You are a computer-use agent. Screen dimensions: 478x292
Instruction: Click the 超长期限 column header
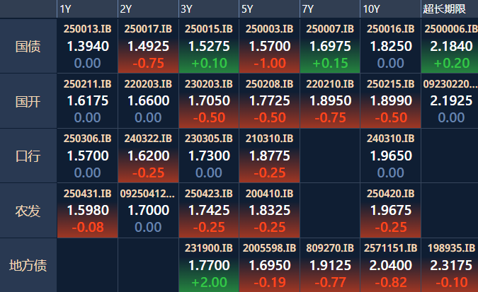click(450, 8)
